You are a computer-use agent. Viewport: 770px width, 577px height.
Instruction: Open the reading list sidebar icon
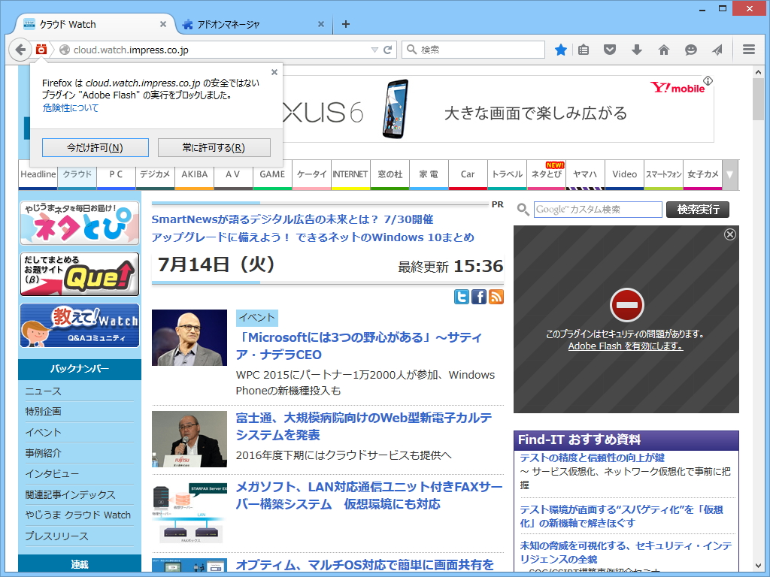584,50
